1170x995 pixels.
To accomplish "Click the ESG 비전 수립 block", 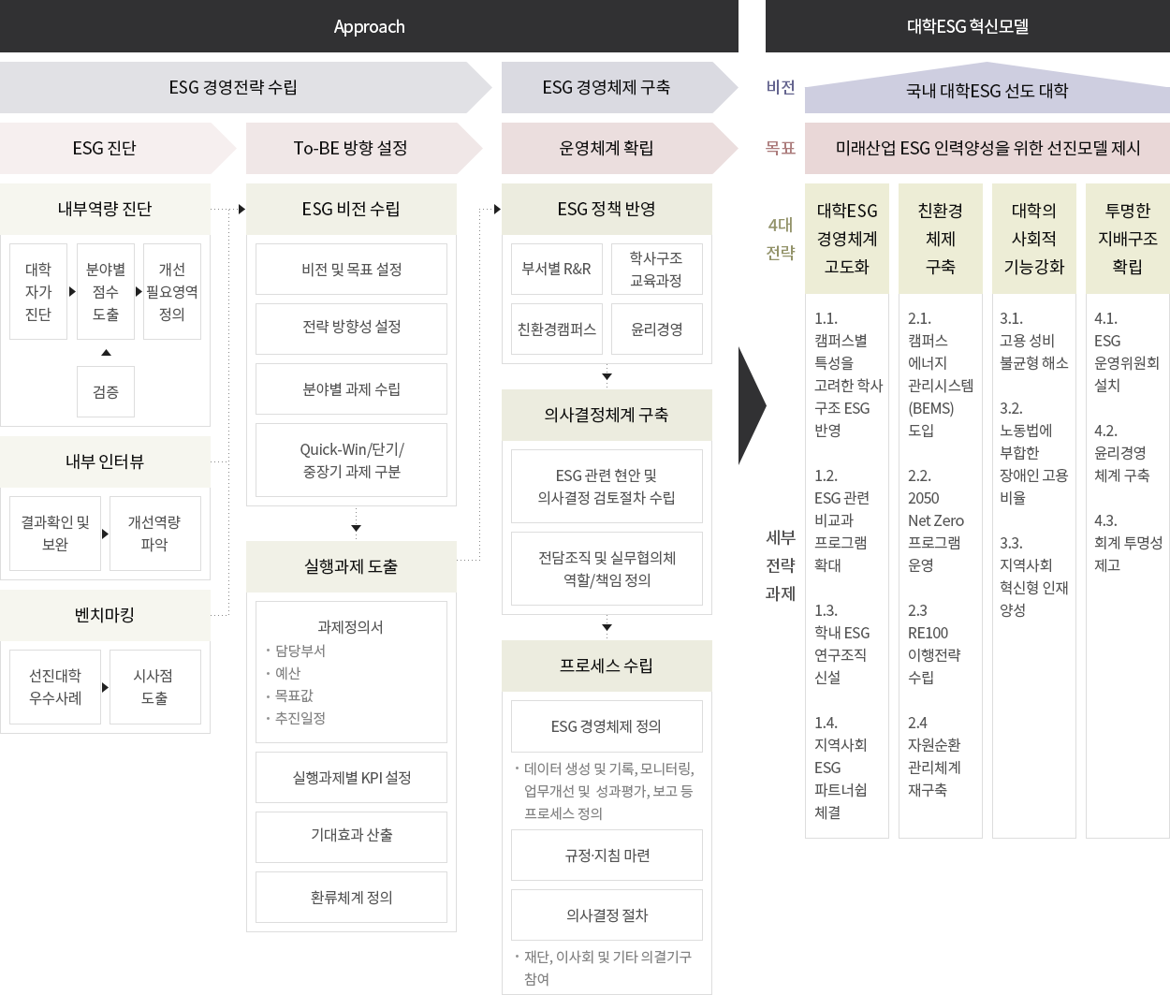I will point(351,209).
